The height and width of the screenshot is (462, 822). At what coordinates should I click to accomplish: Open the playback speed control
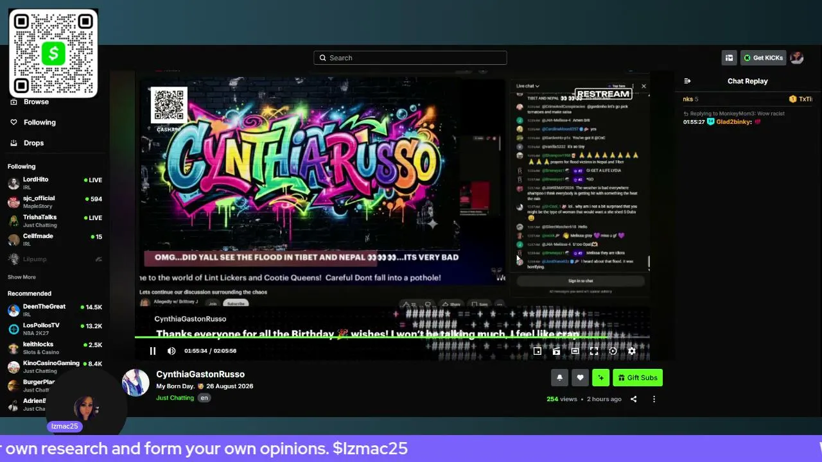pos(613,351)
